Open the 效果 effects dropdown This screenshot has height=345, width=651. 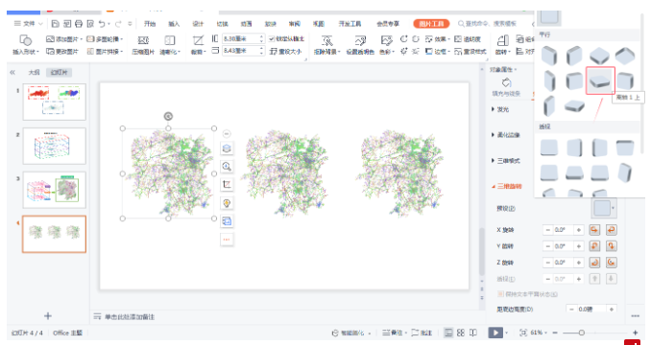pos(438,39)
